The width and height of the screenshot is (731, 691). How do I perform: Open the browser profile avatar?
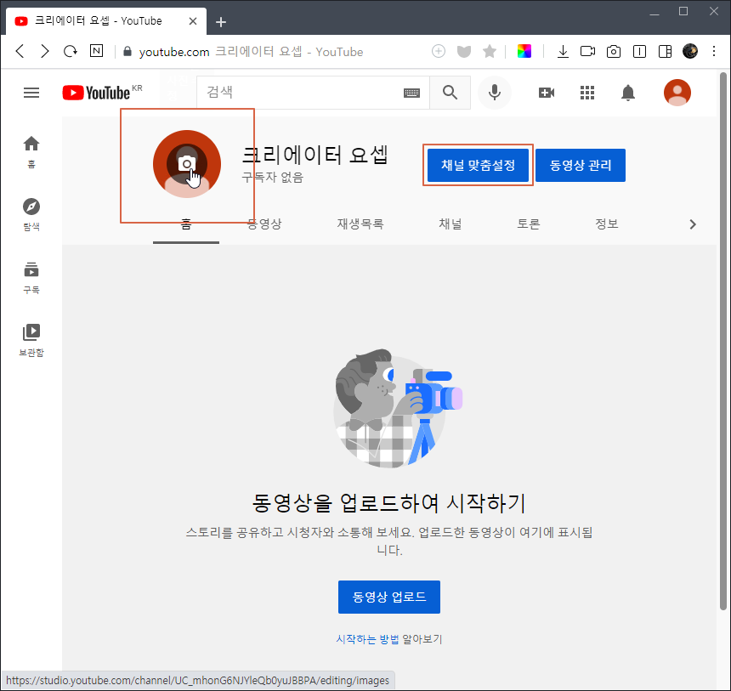(x=690, y=51)
